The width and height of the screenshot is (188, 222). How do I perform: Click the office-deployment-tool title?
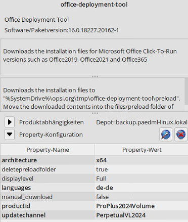click(x=94, y=5)
